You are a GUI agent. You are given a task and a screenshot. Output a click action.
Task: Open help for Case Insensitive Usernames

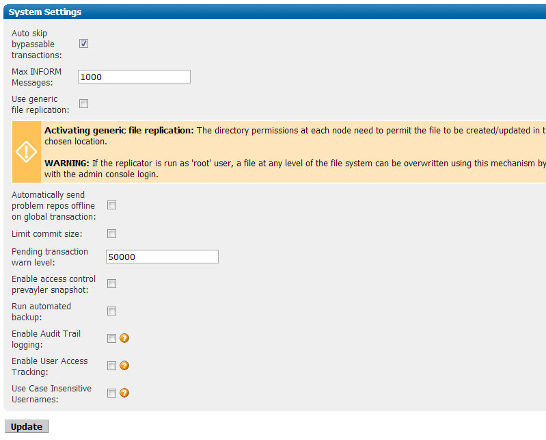coord(124,393)
